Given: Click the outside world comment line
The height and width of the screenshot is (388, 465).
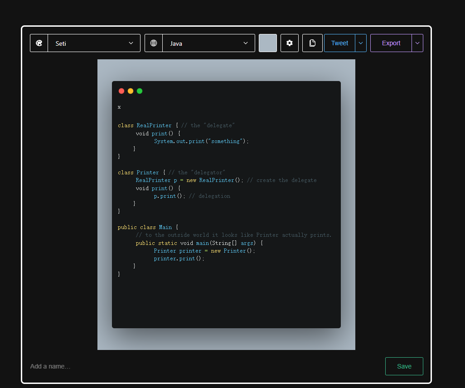Looking at the screenshot, I should click(x=234, y=235).
